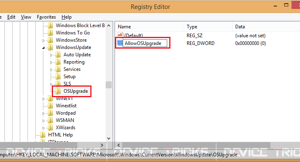This screenshot has height=162, width=300.
Task: Expand the Services key
Action: [x=51, y=70]
